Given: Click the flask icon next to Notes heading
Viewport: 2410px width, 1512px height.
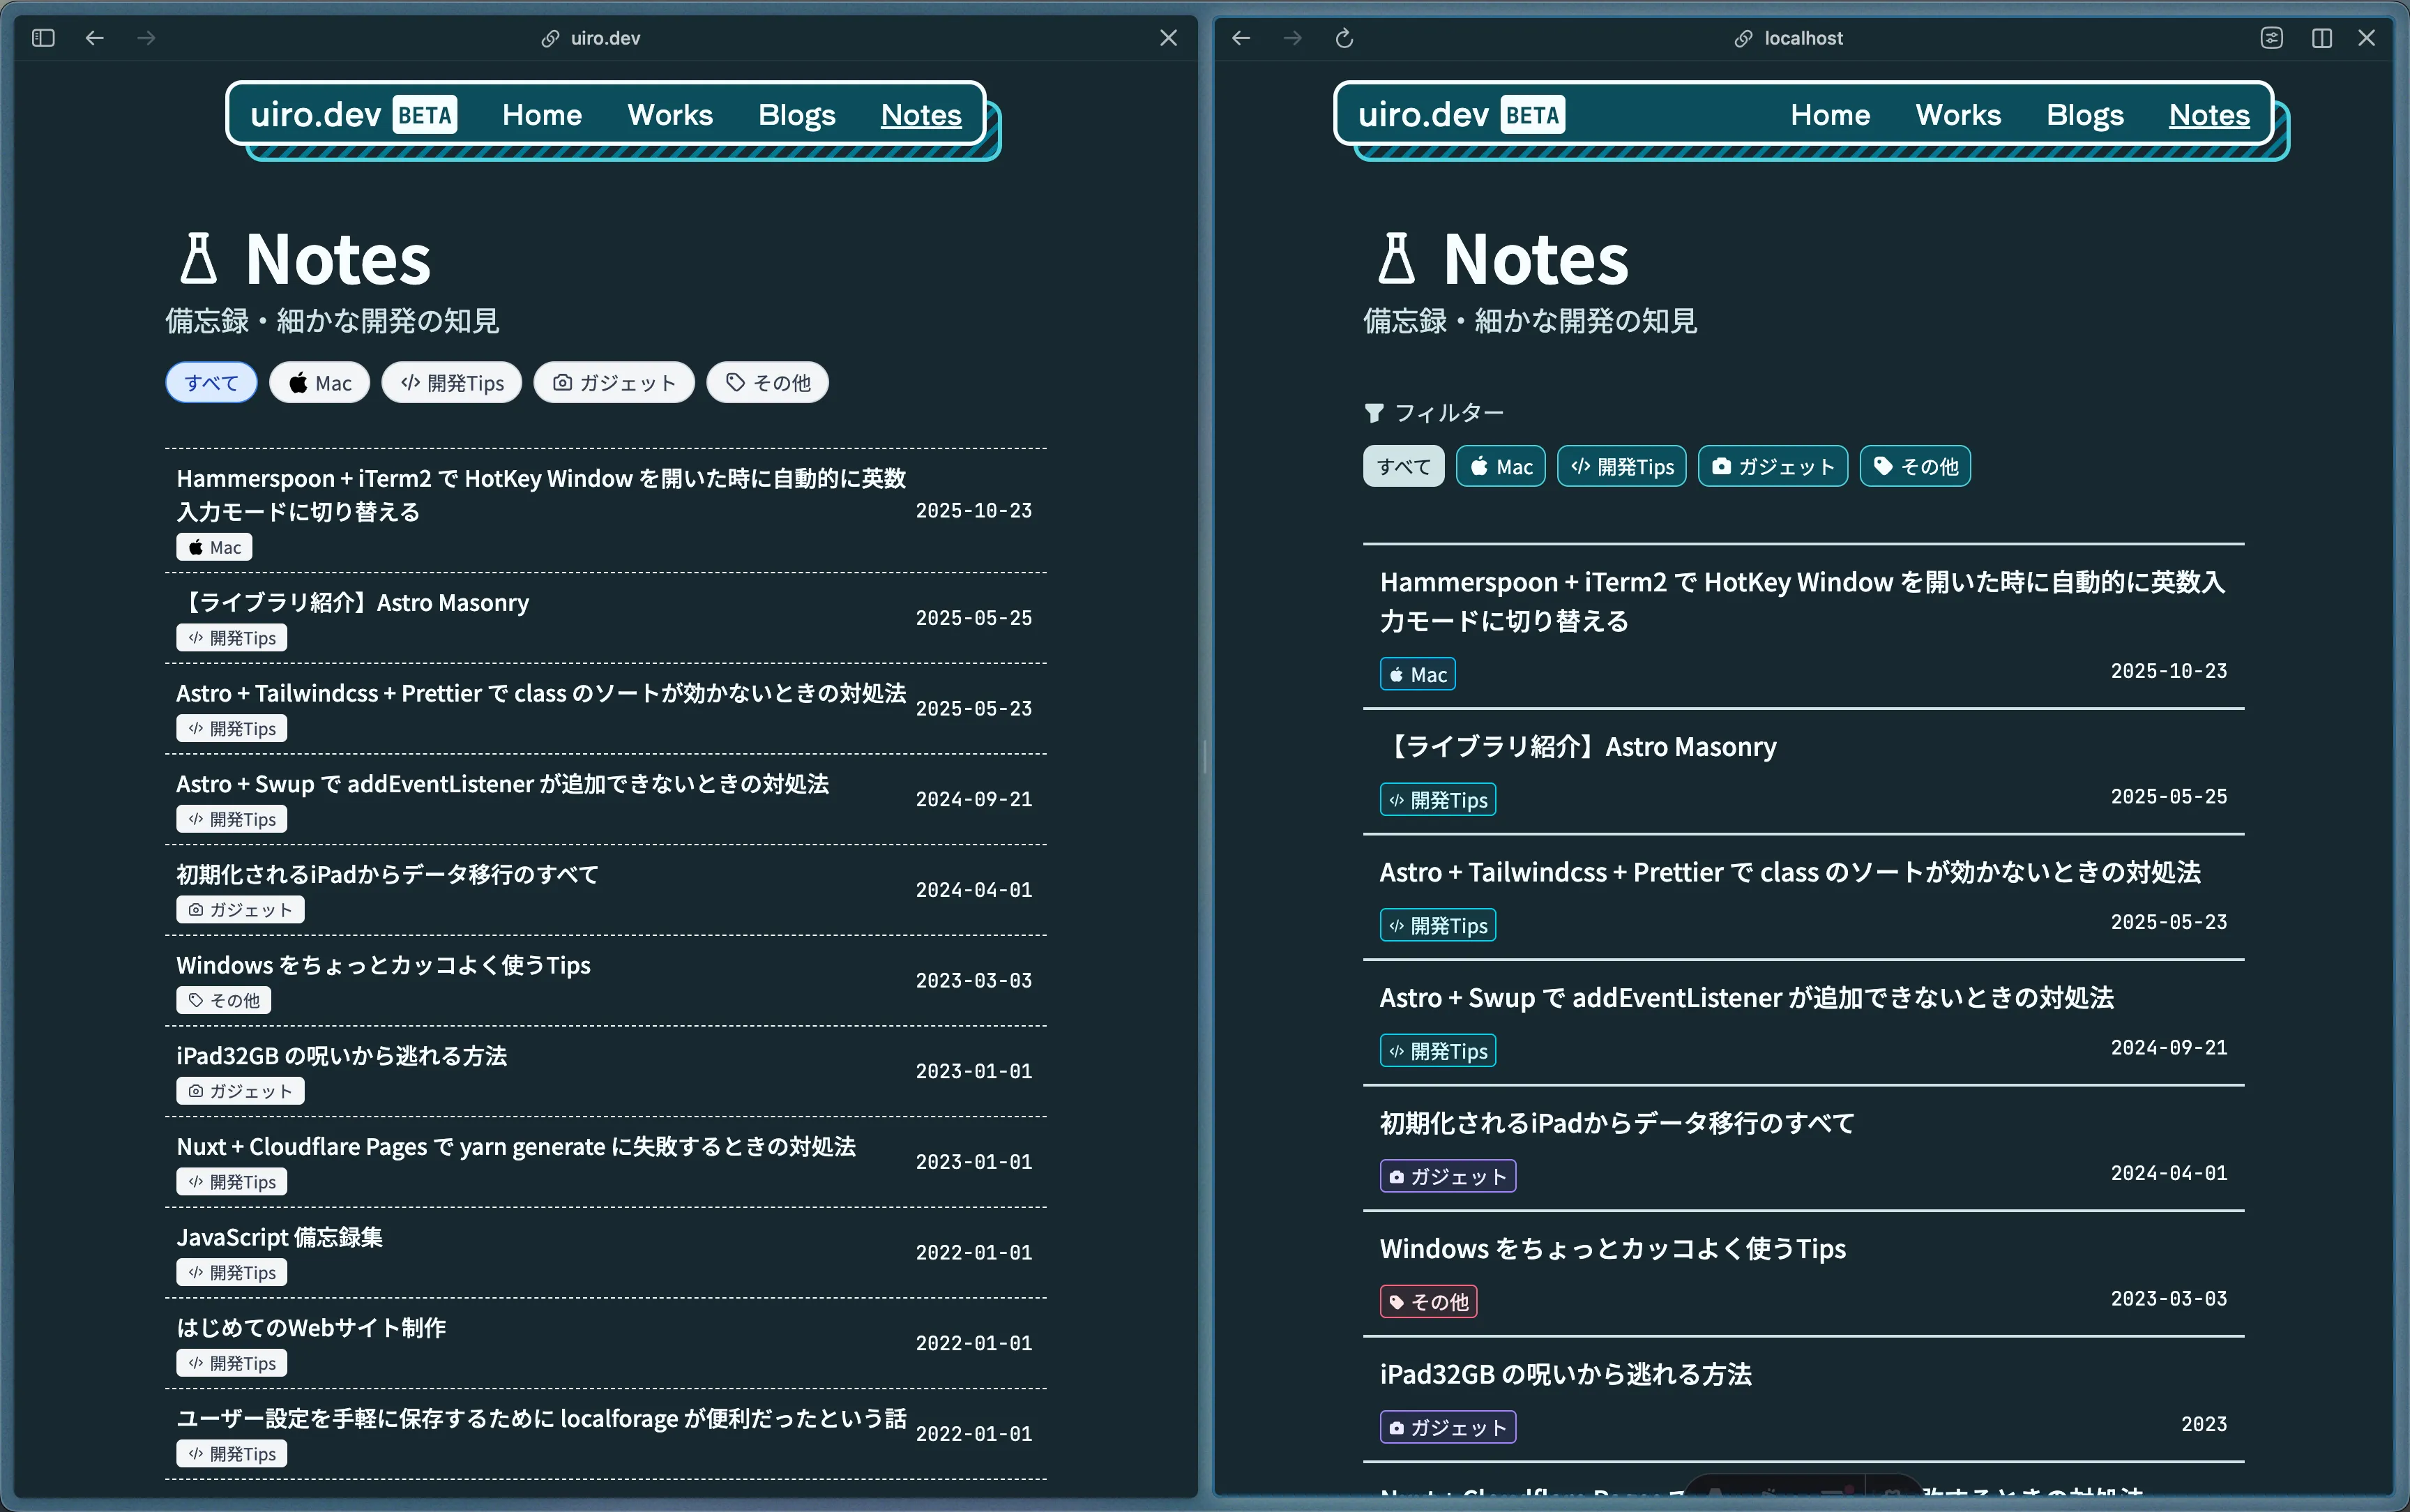Looking at the screenshot, I should (x=198, y=258).
